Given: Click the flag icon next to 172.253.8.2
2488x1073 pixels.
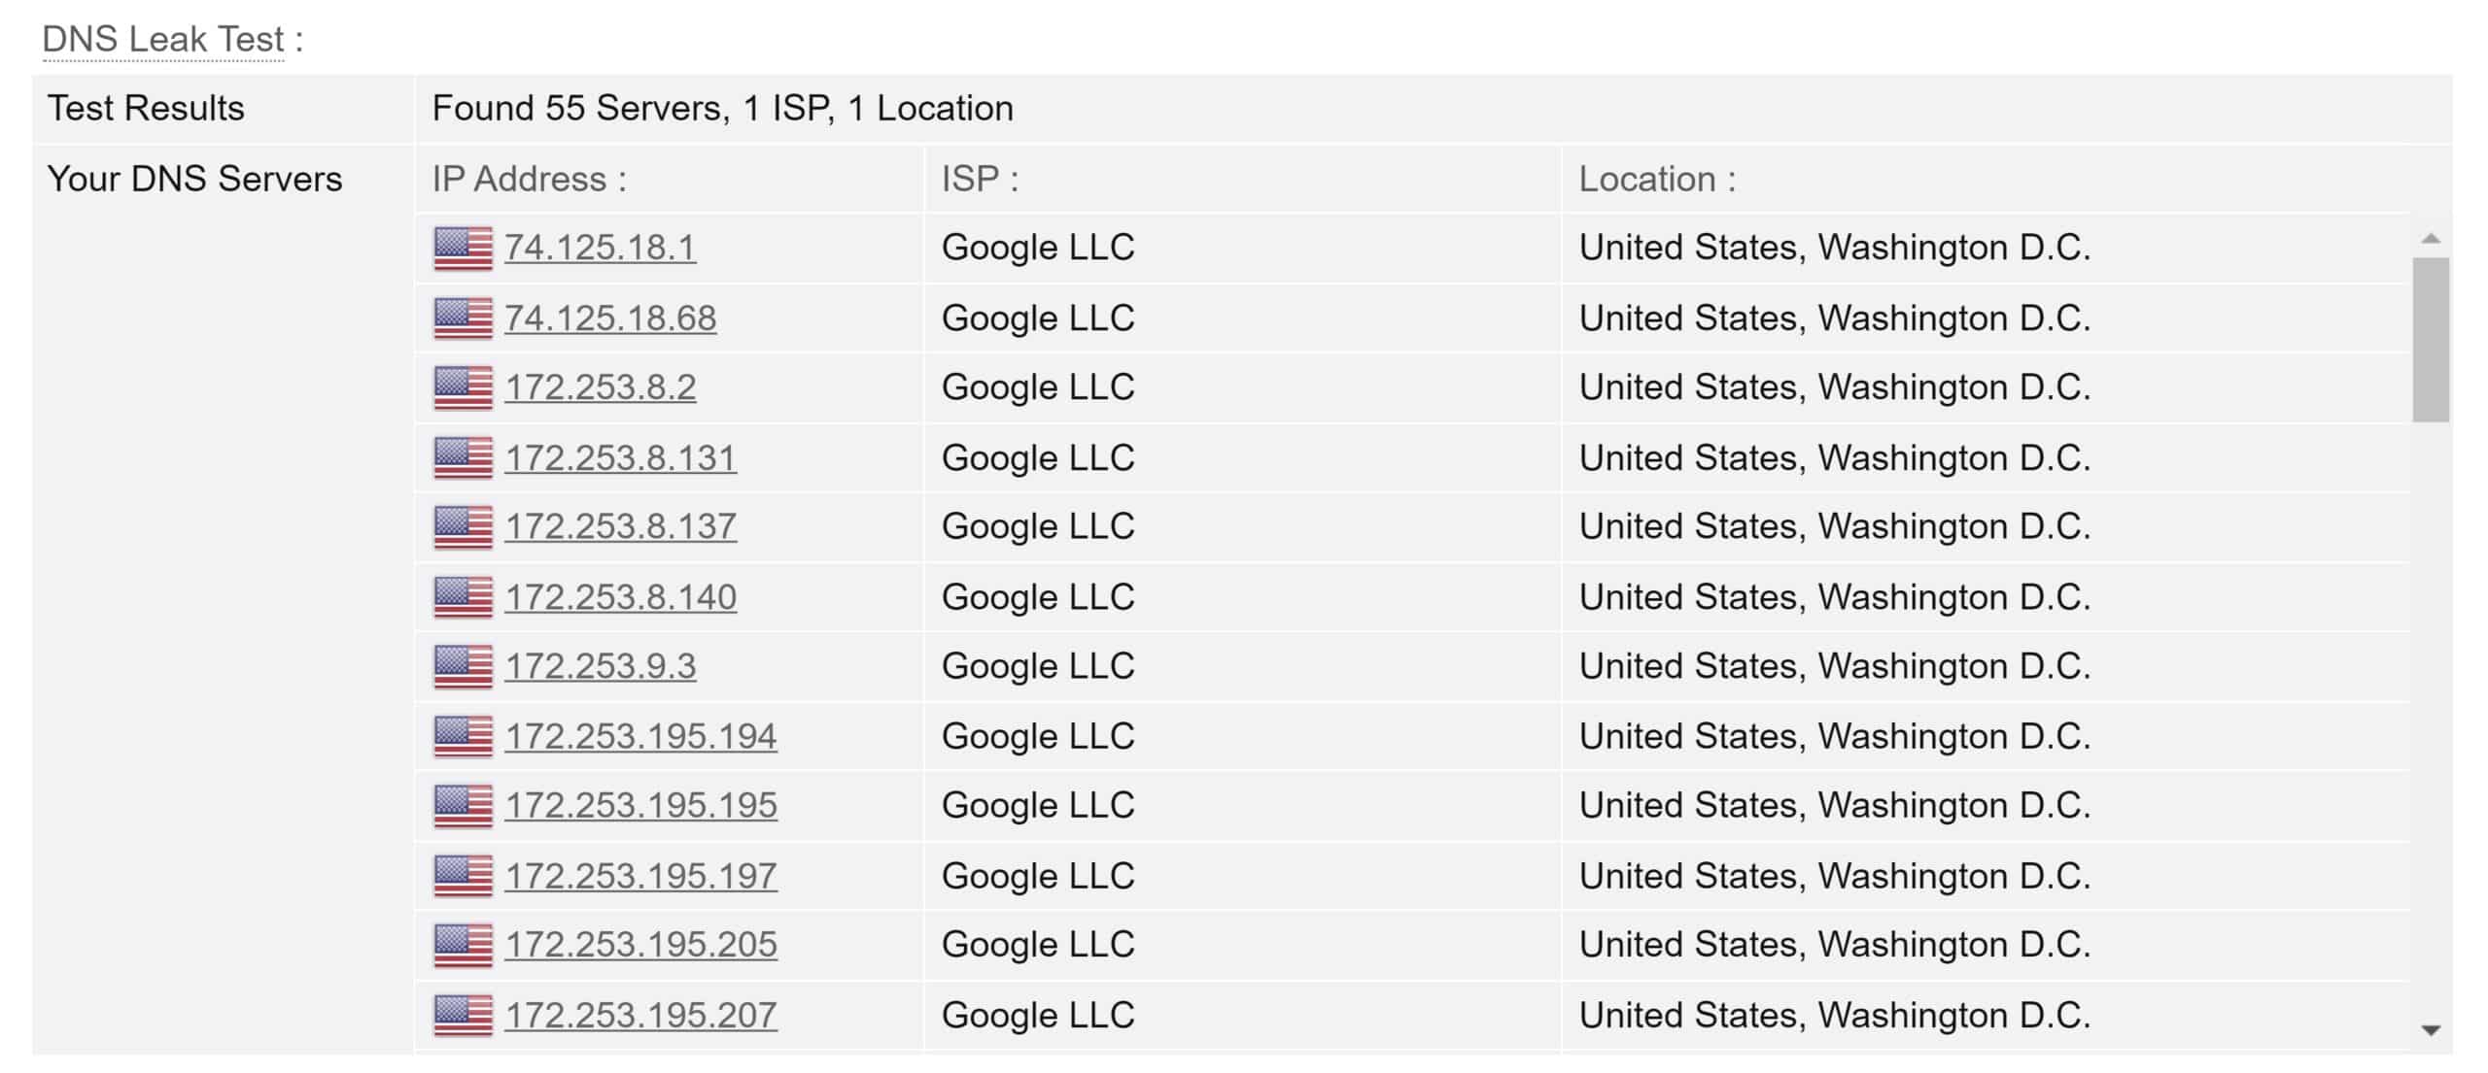Looking at the screenshot, I should point(463,388).
